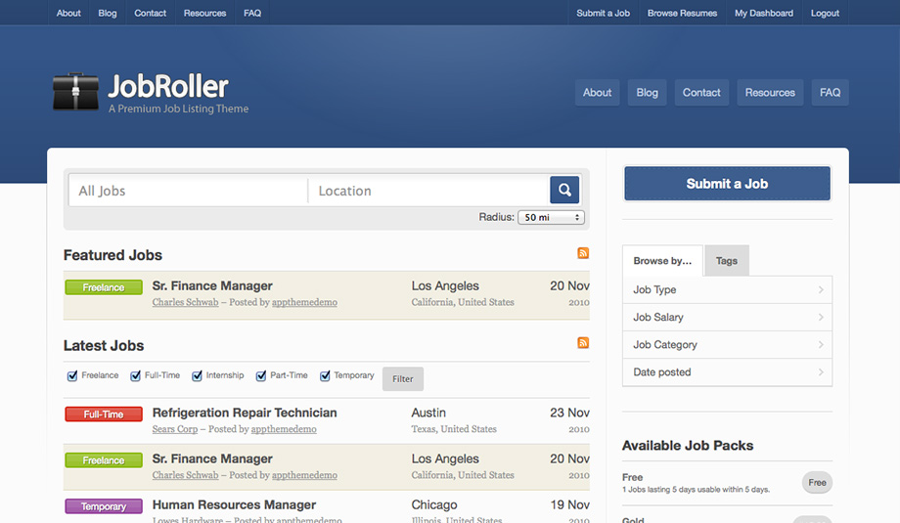The height and width of the screenshot is (523, 900).
Task: Click the purple Temporary job type badge
Action: click(x=104, y=506)
